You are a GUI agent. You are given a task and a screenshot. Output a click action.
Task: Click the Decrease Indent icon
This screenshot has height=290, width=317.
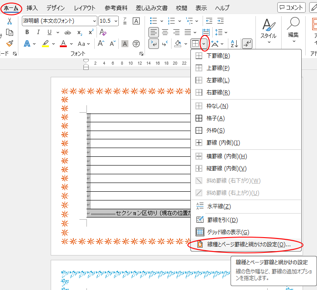pos(209,21)
